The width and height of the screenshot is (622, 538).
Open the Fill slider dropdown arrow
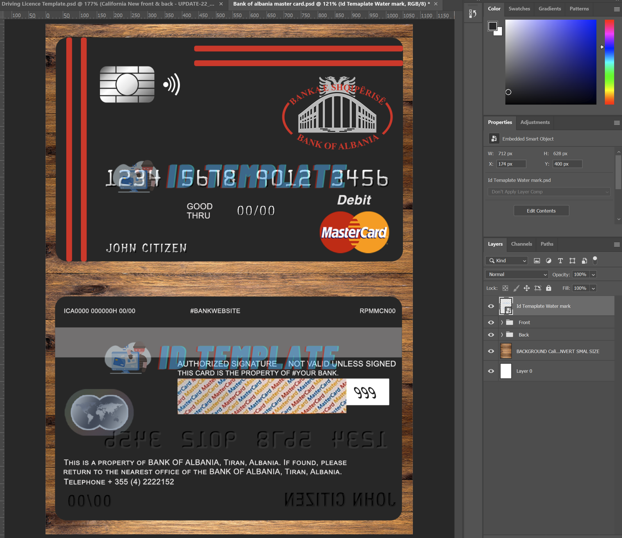593,288
